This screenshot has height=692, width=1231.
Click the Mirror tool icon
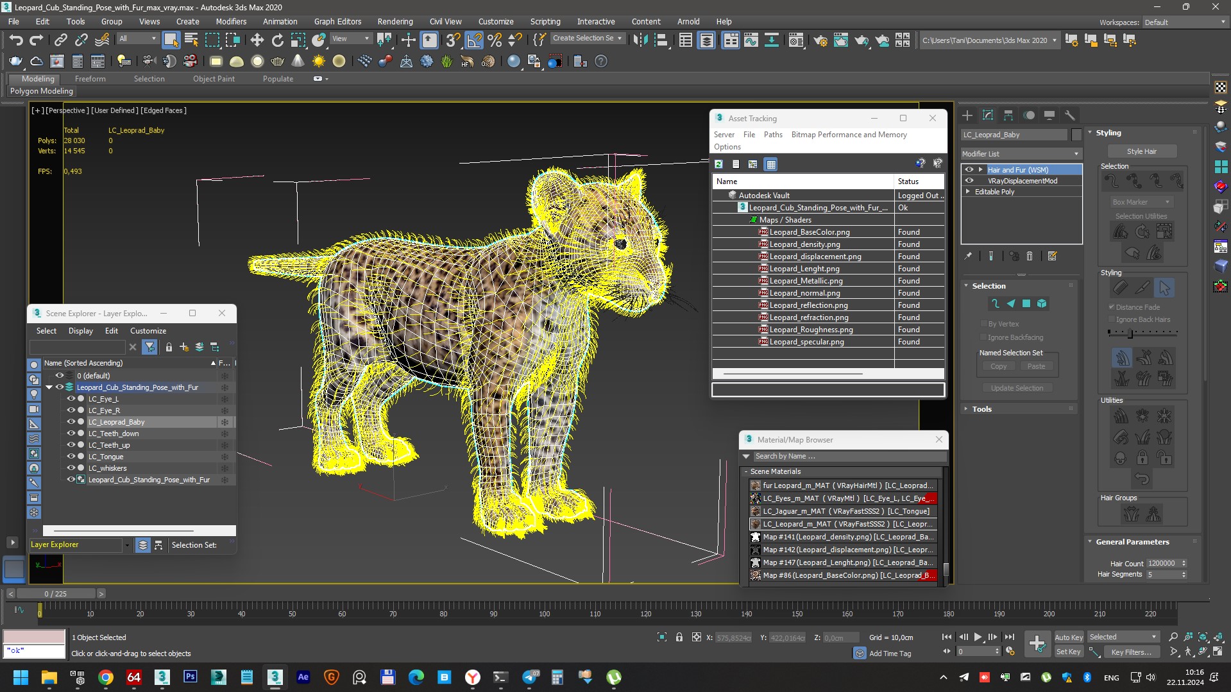click(640, 40)
